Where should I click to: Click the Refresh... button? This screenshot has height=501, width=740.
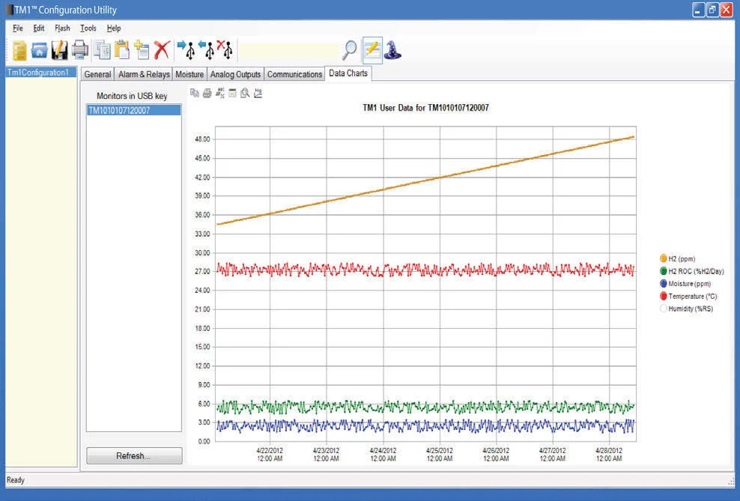coord(134,456)
